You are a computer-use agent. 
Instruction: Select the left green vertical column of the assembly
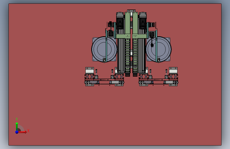127,23
